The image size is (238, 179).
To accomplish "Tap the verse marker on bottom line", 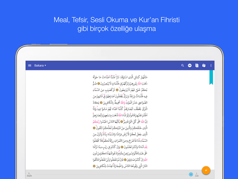I will tap(94, 166).
